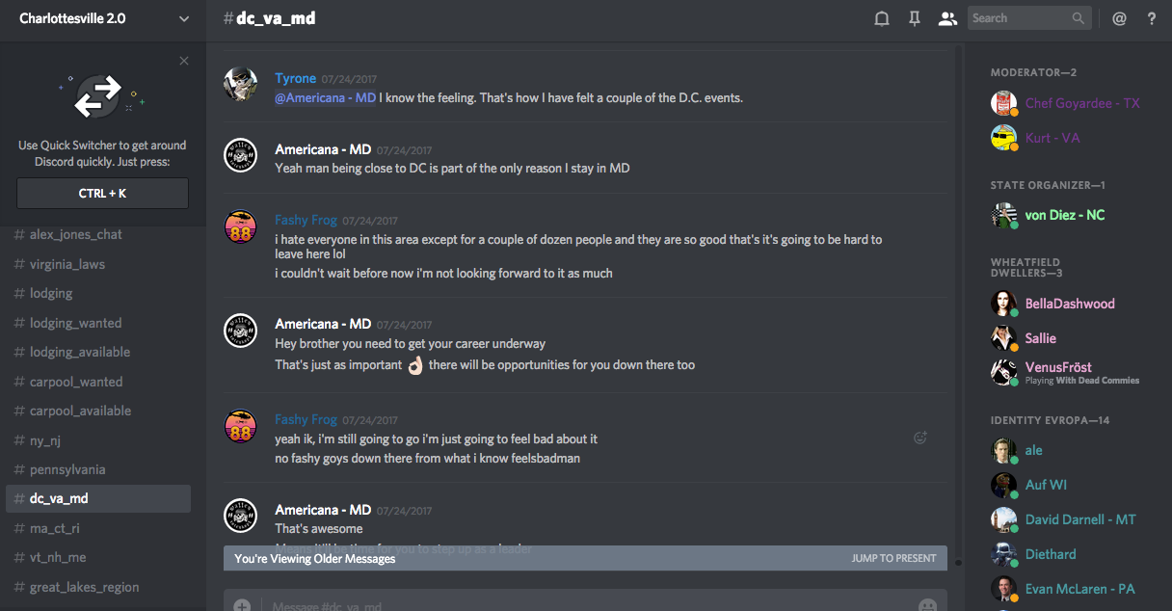Expand the Charlottesville 2.0 server menu
Image resolution: width=1172 pixels, height=611 pixels.
[184, 18]
